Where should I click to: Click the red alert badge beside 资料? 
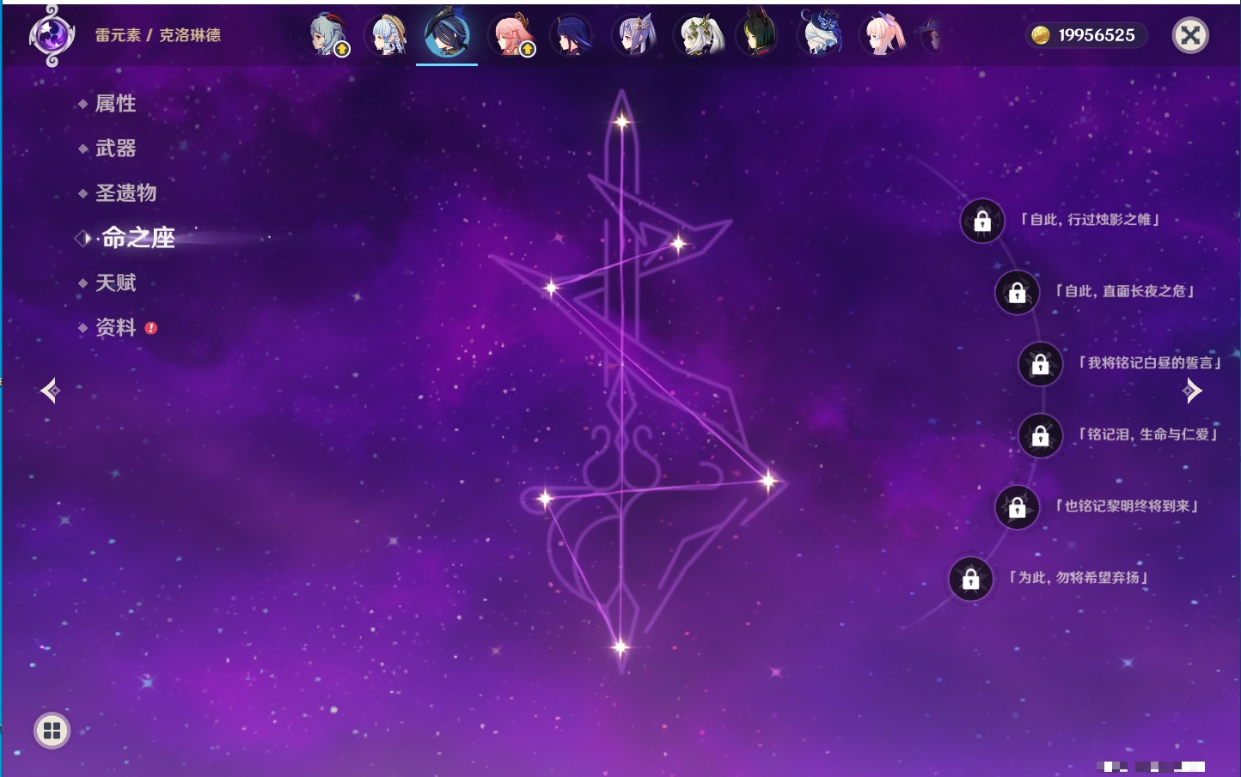pos(151,328)
